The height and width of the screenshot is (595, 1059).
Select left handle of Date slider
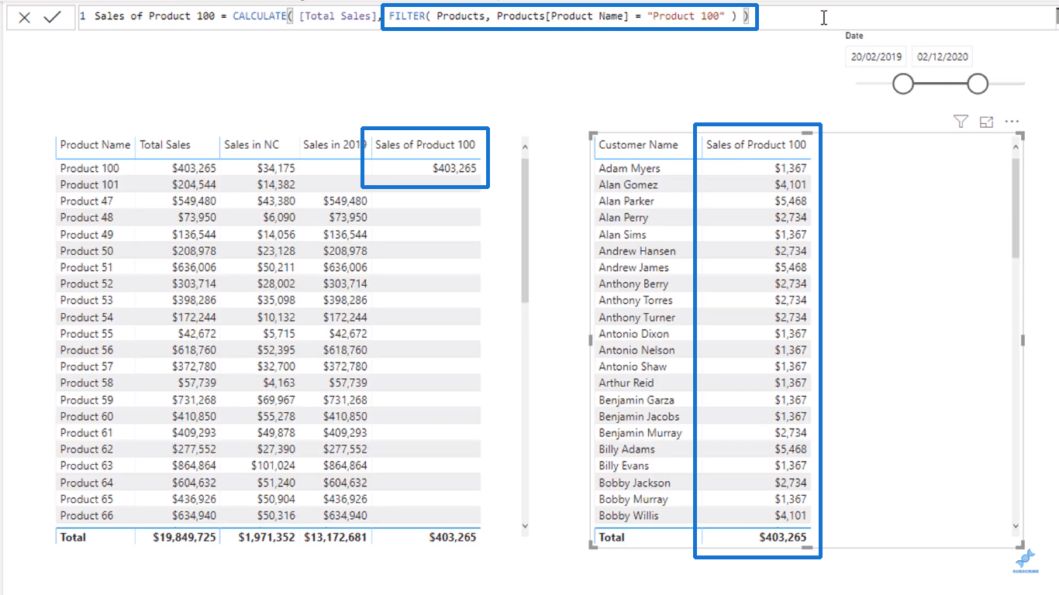tap(903, 84)
